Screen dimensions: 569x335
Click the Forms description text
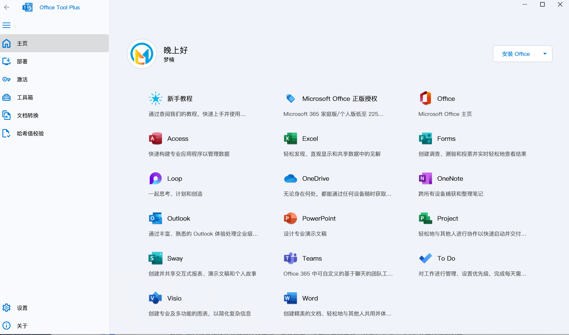[x=472, y=154]
